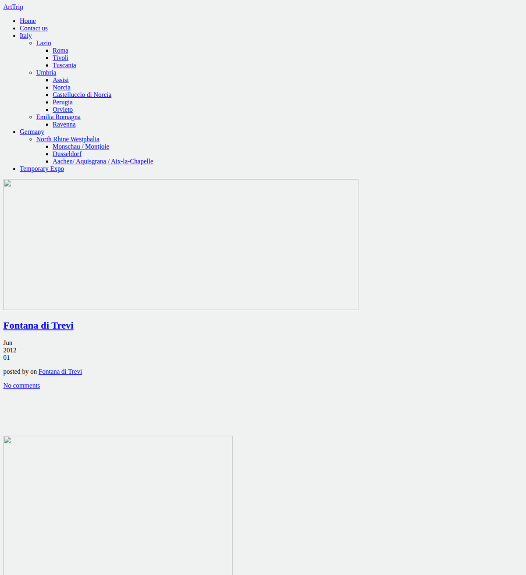Screen dimensions: 526x575
Task: Select Emilia Romagna region link
Action: click(58, 117)
